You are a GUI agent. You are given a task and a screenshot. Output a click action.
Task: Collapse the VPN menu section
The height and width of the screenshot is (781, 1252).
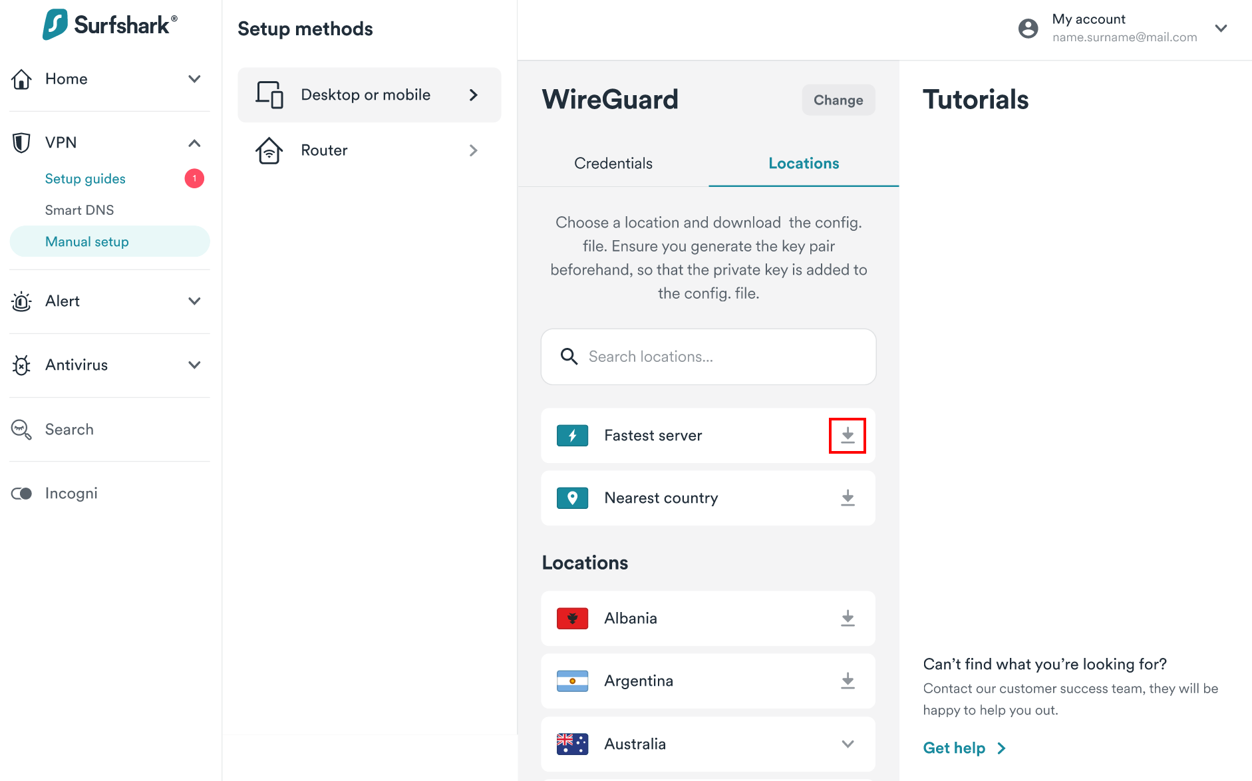194,142
